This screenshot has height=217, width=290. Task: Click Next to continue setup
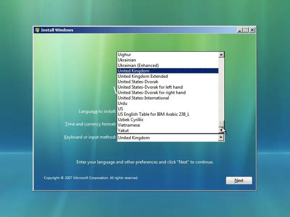click(239, 180)
